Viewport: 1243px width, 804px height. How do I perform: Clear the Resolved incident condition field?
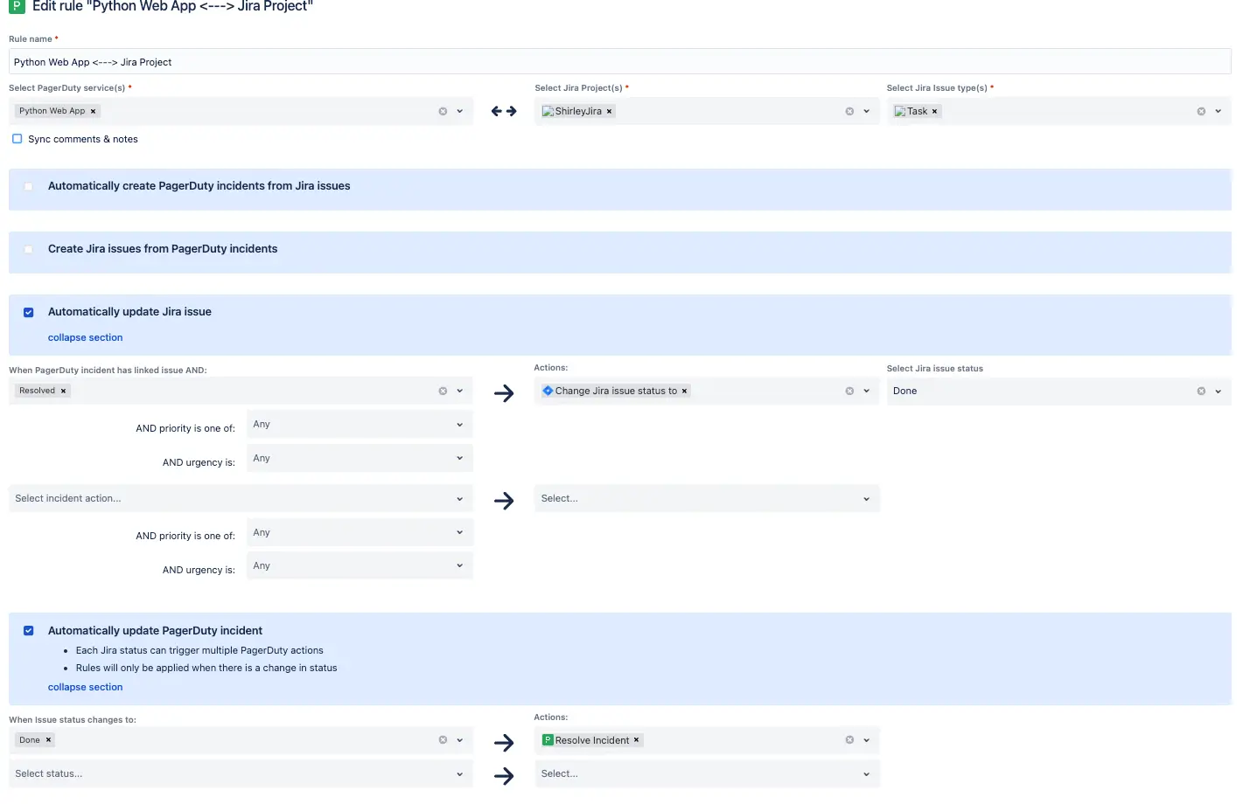443,391
